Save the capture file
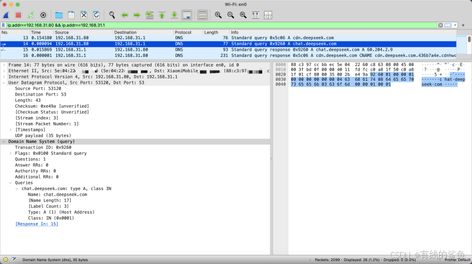Viewport: 472px width, 264px height. click(x=71, y=15)
